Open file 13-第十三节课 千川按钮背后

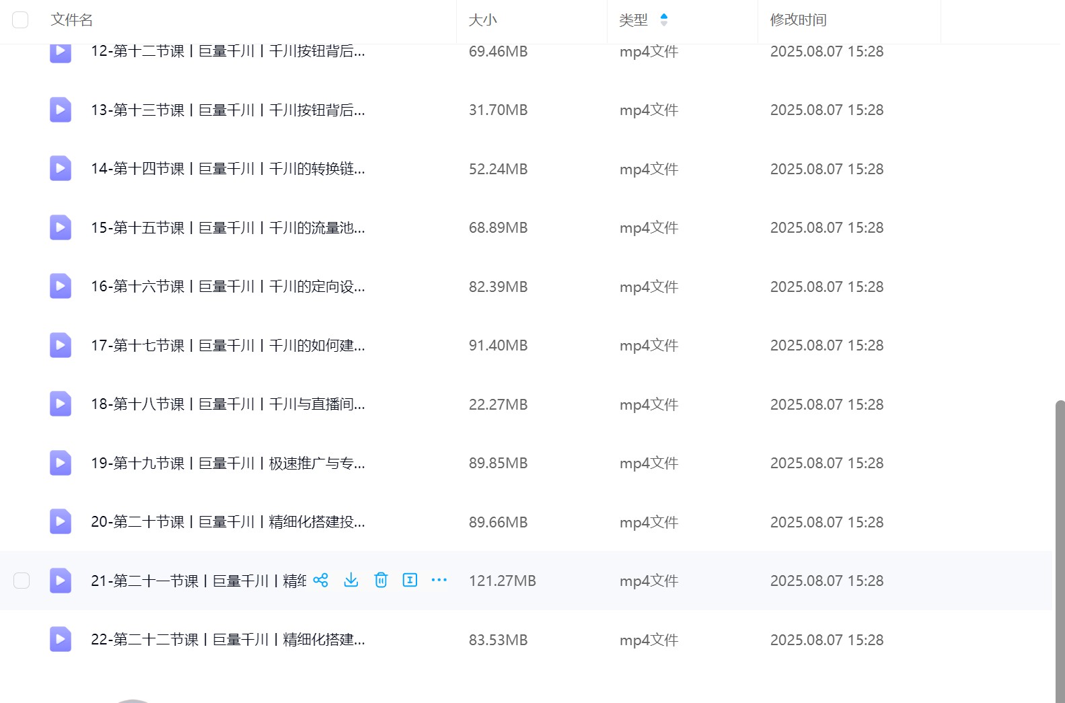pos(228,110)
